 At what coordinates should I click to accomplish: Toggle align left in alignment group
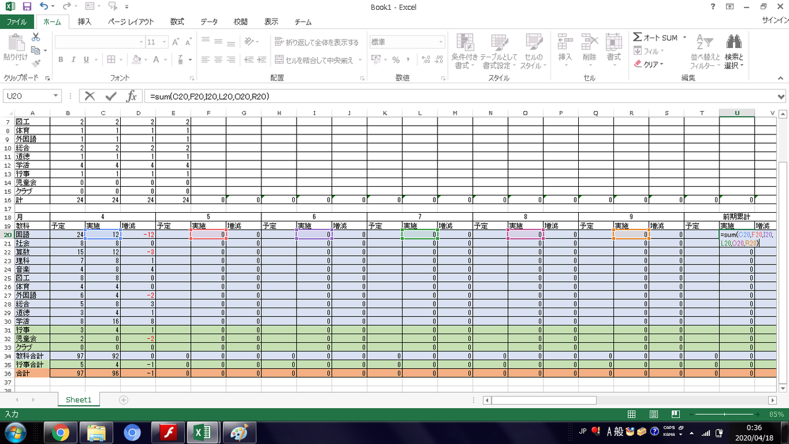click(x=205, y=60)
